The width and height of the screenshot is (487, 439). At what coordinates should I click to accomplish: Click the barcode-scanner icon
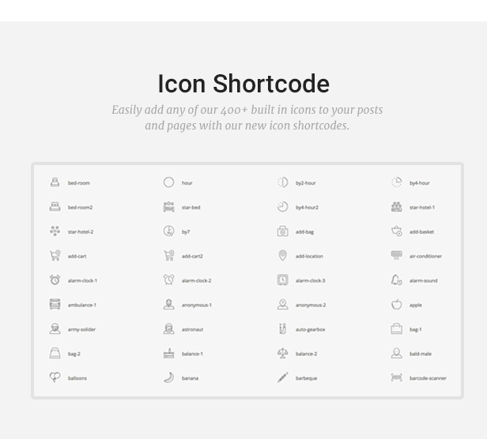(x=396, y=377)
